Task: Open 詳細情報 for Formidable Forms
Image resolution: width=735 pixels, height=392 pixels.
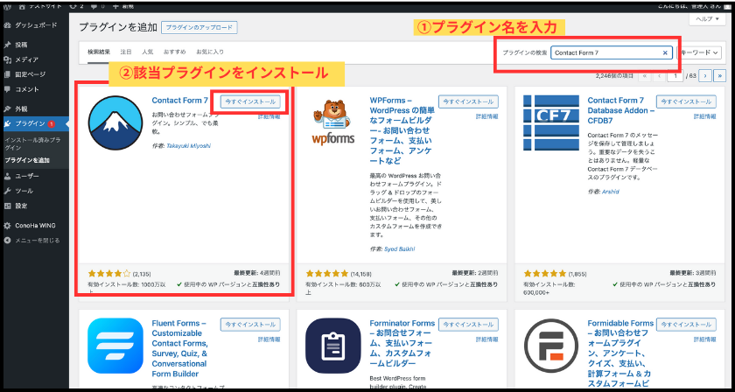Action: pos(705,339)
